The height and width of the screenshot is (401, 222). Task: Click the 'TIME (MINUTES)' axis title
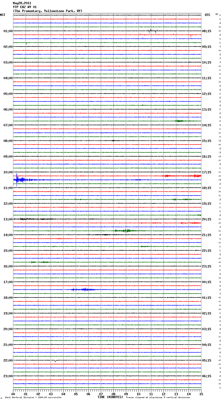110,397
